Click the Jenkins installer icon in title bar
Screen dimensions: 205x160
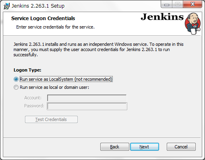pos(6,6)
